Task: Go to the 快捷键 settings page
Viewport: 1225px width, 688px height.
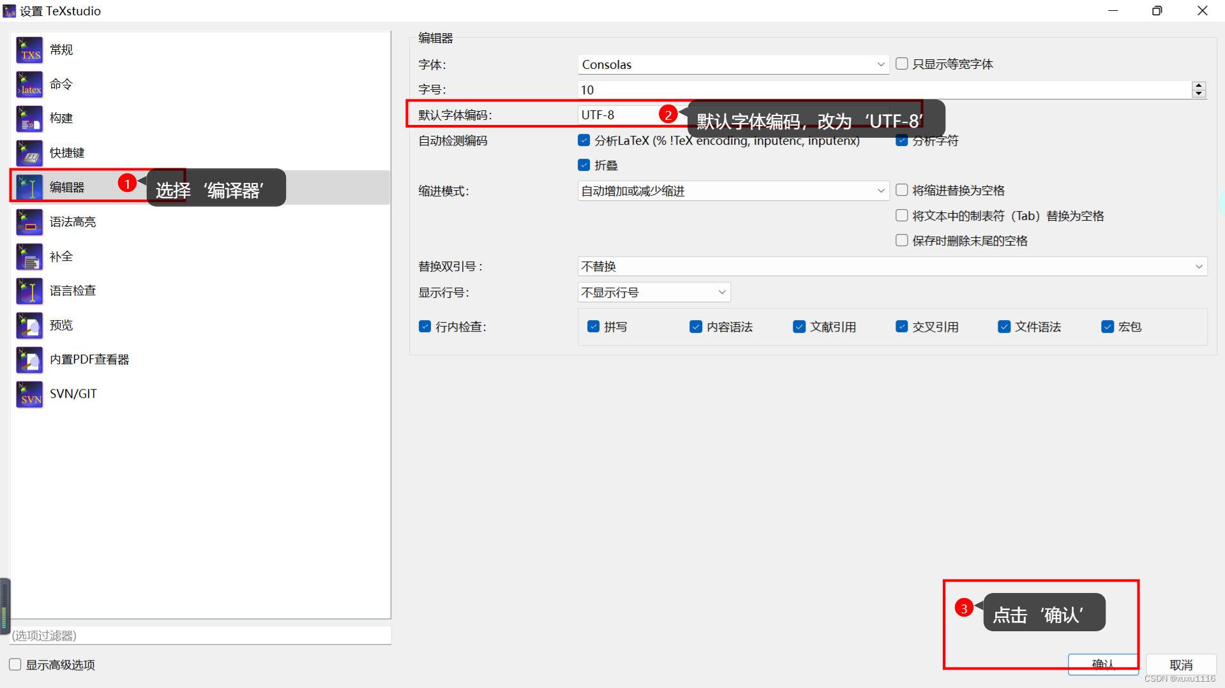Action: tap(200, 153)
